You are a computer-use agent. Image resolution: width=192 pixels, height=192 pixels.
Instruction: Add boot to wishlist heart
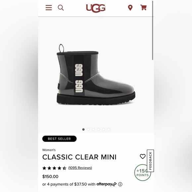click(x=143, y=157)
